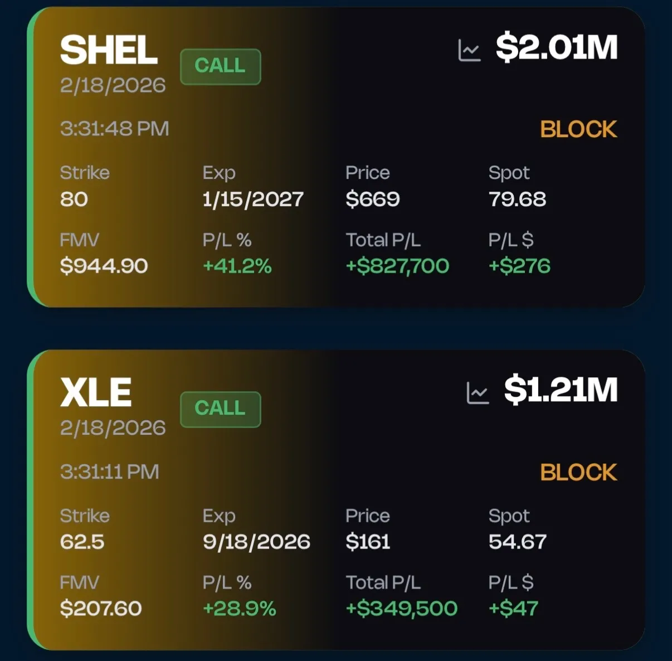Click the chart icon beside $2.01M
The height and width of the screenshot is (661, 672).
click(x=469, y=49)
